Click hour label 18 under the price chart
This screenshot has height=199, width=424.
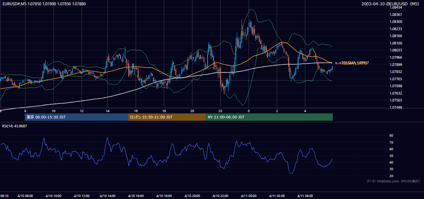point(164,111)
